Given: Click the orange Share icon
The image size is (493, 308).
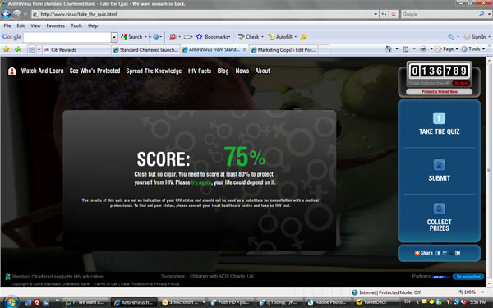Looking at the screenshot, I should click(417, 253).
